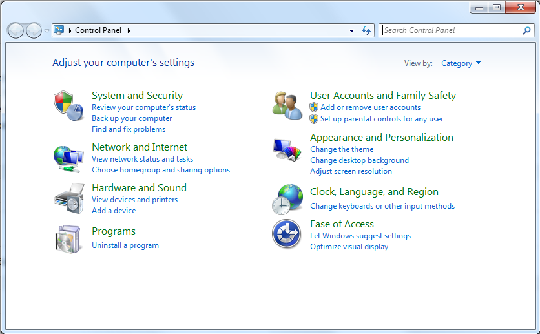Click Change keyboards or other input methods
Image resolution: width=540 pixels, height=334 pixels.
(382, 206)
